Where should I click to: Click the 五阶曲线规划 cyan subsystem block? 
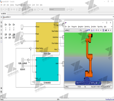point(47,69)
